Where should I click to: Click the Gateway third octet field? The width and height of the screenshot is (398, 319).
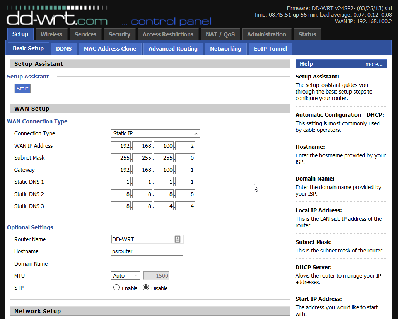(x=164, y=169)
